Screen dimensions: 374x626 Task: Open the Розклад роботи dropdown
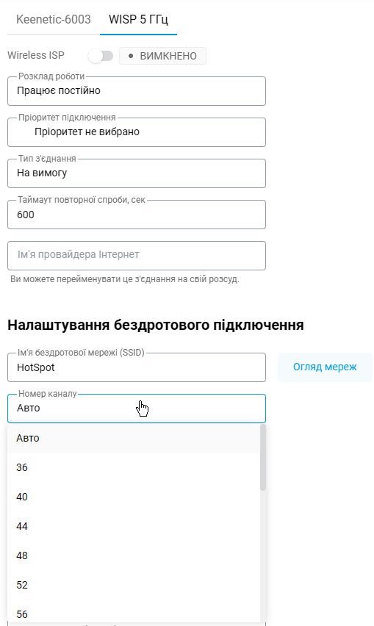pos(137,91)
